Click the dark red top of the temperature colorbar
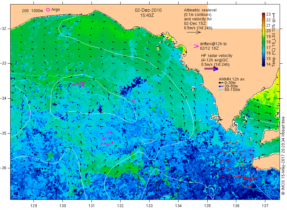This screenshot has height=210, width=287. tap(263, 14)
